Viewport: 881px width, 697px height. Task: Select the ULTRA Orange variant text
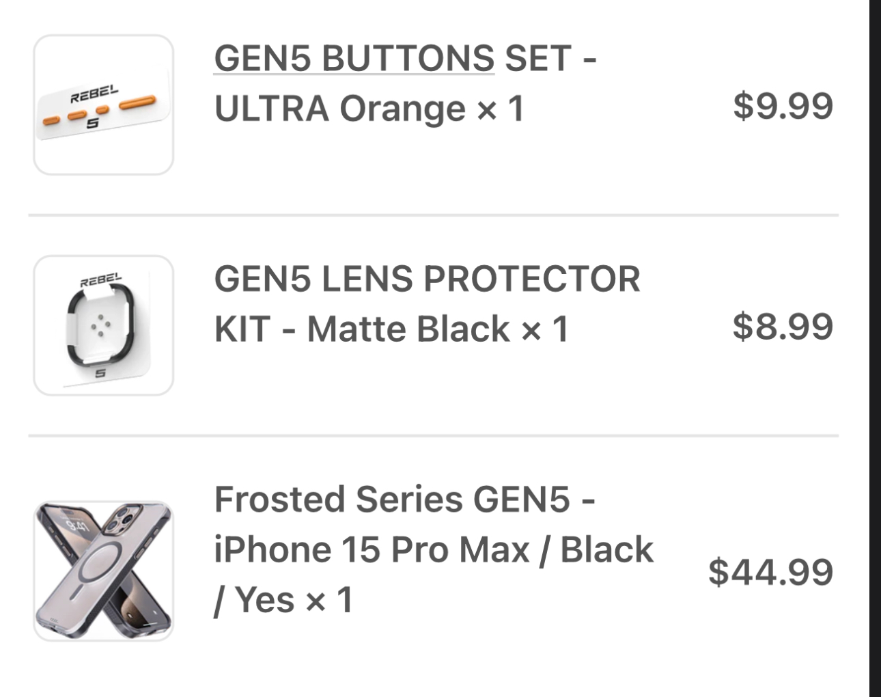point(340,109)
